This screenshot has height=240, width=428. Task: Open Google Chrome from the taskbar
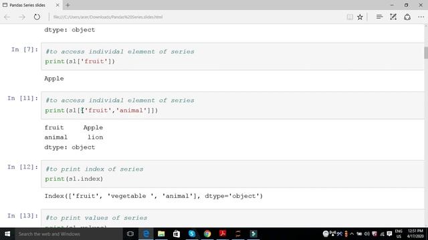point(207,234)
